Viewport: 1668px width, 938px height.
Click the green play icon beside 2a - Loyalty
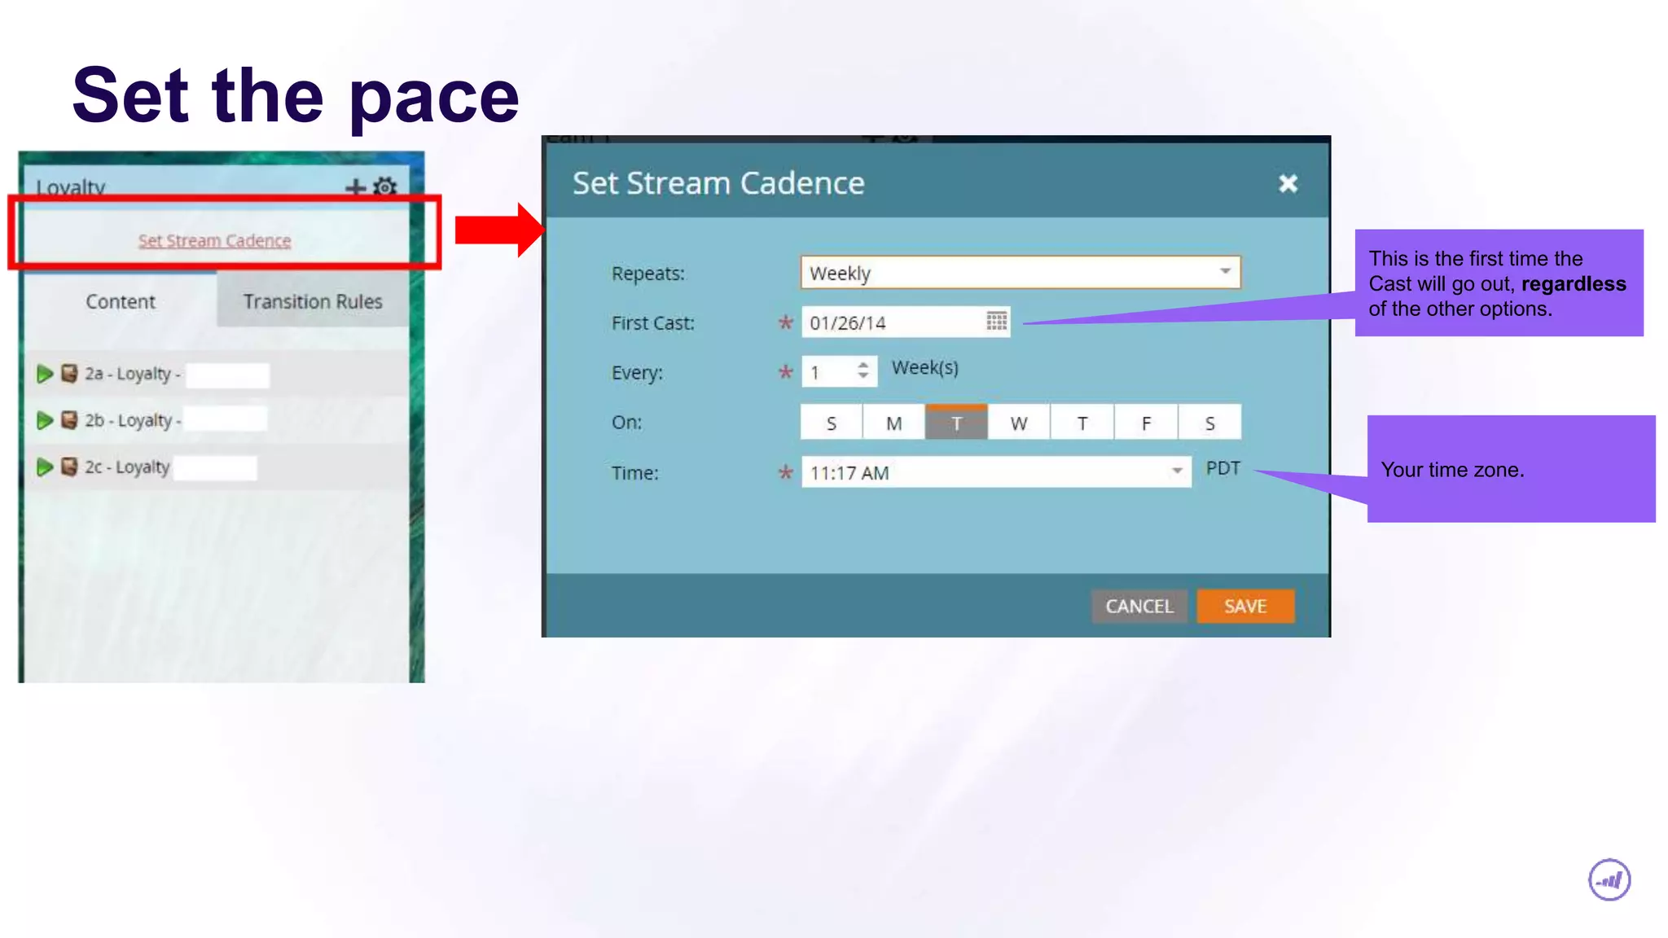(x=45, y=374)
